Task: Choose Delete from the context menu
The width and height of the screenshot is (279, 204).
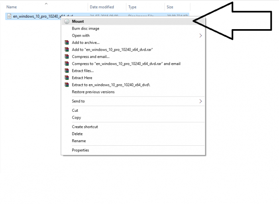Action: tap(133, 134)
